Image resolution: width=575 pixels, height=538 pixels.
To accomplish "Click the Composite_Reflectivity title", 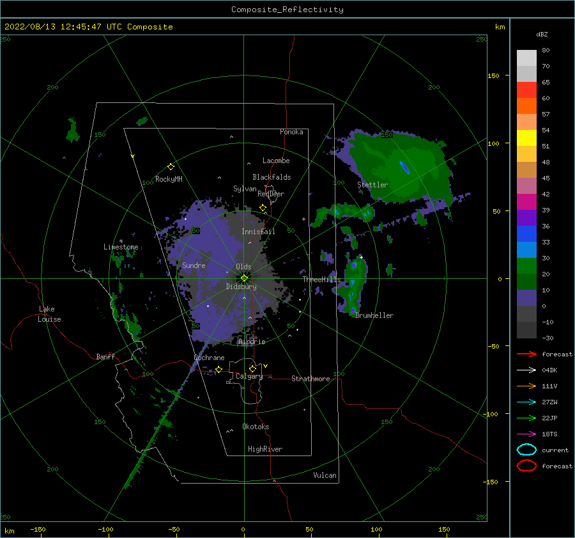I will (287, 10).
